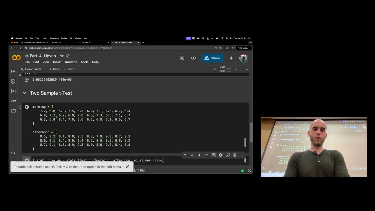The image size is (375, 211).
Task: Go back in browser history
Action: 12,48
